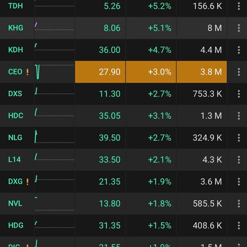Select the KHG stock symbol
Image resolution: width=247 pixels, height=247 pixels.
(16, 28)
